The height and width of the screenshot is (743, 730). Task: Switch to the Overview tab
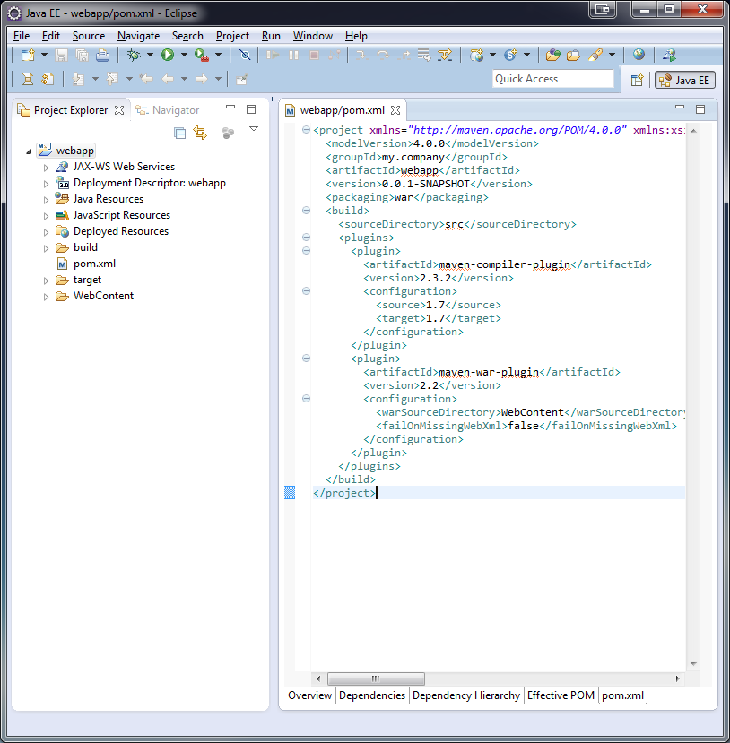310,695
